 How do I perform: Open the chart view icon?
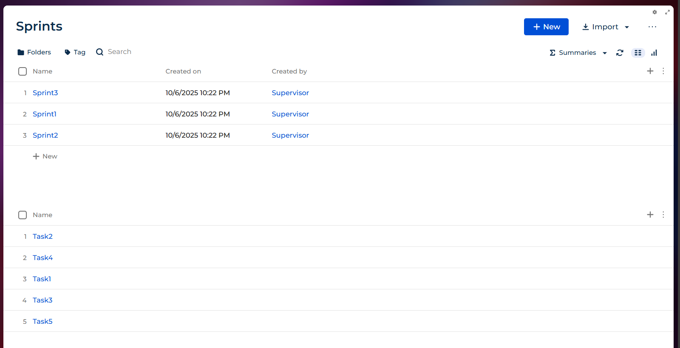654,53
